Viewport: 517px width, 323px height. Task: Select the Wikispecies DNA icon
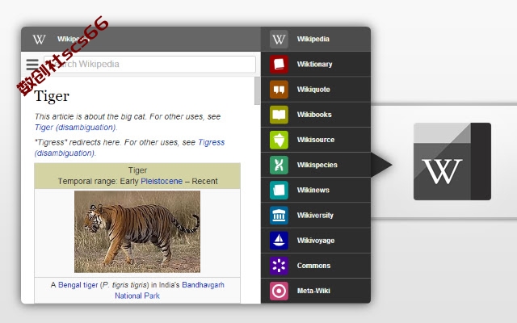click(279, 165)
